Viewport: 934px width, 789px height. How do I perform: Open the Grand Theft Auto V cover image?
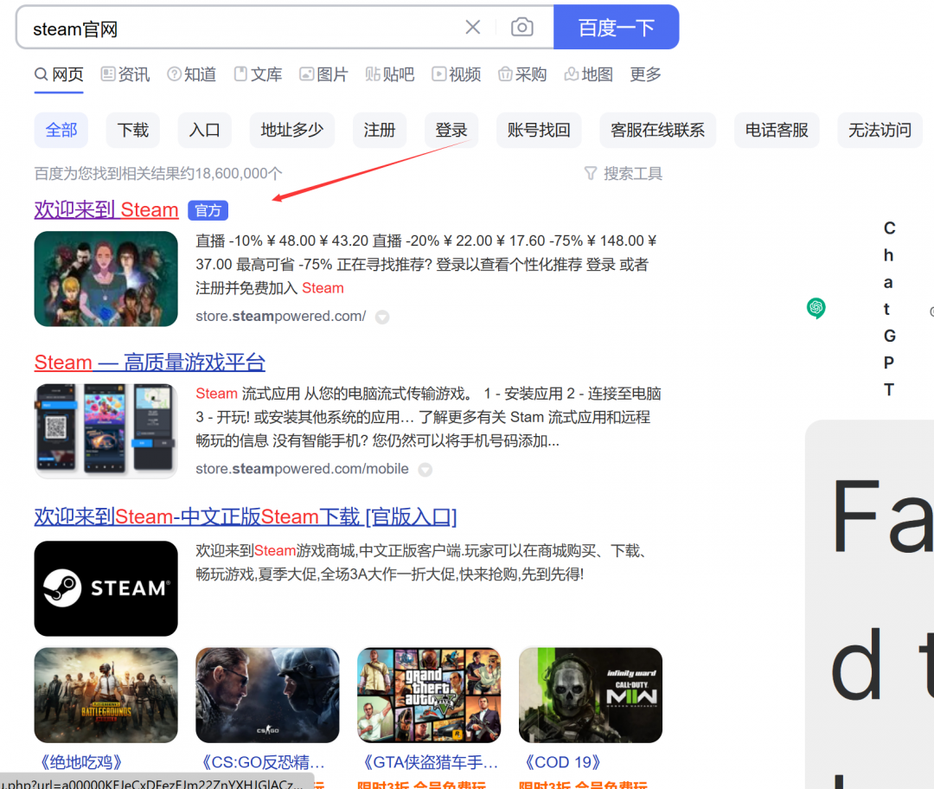(x=429, y=695)
